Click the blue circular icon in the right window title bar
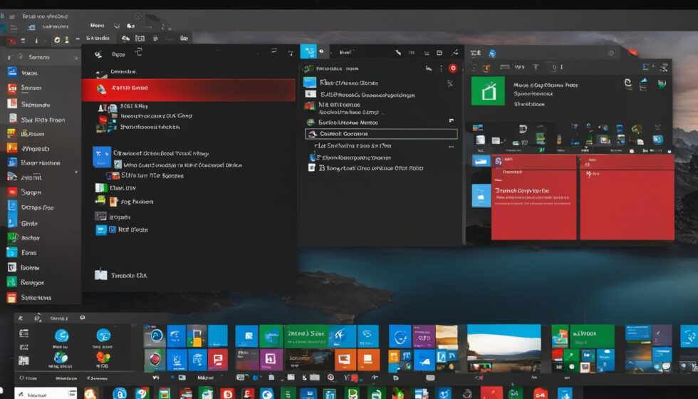Screen dimensions: 698x399 tap(492, 53)
